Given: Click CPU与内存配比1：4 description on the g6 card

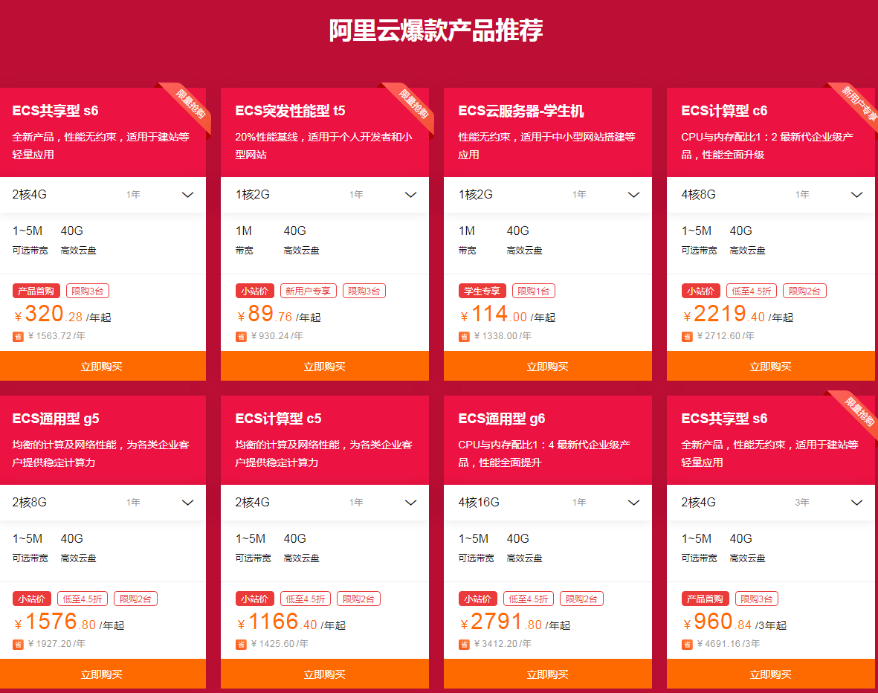Looking at the screenshot, I should click(x=544, y=454).
